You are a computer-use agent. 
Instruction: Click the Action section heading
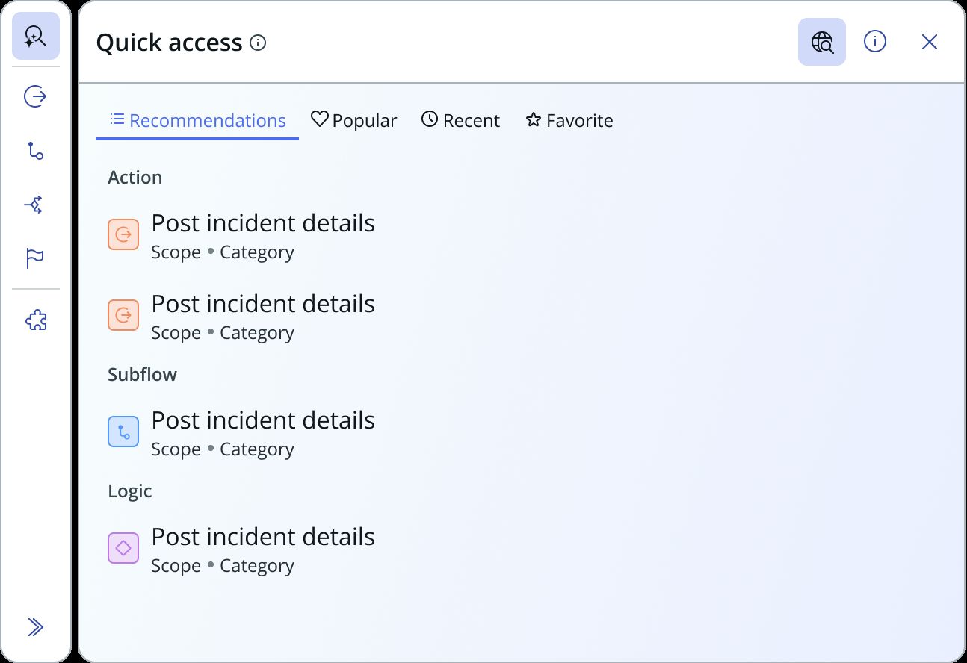point(135,178)
